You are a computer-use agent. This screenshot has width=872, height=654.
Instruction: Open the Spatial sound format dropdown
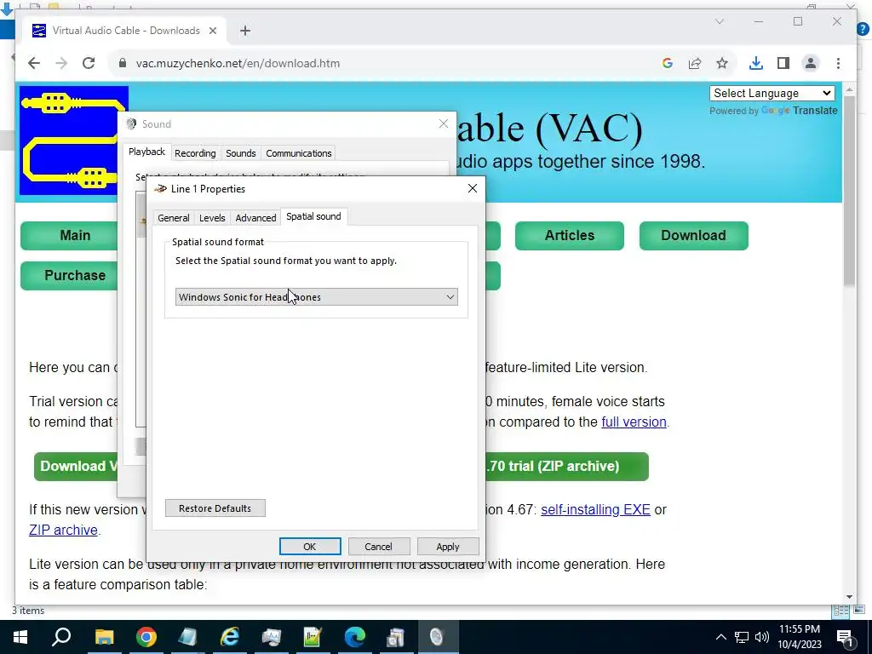317,297
